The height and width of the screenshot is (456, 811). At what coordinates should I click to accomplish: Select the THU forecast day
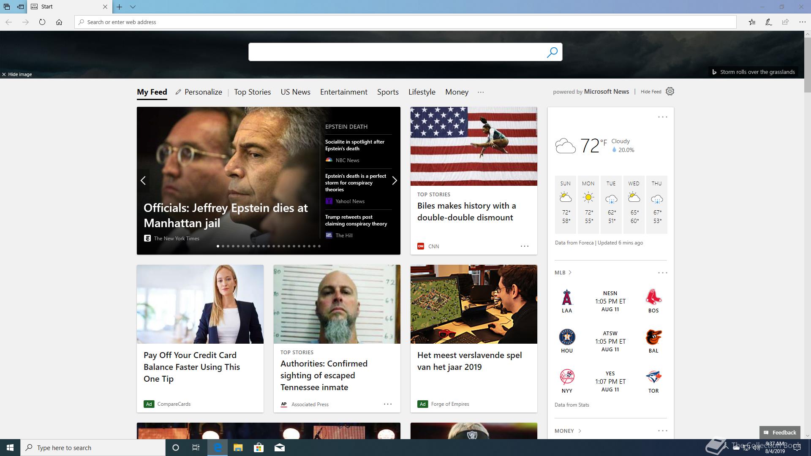(x=657, y=204)
